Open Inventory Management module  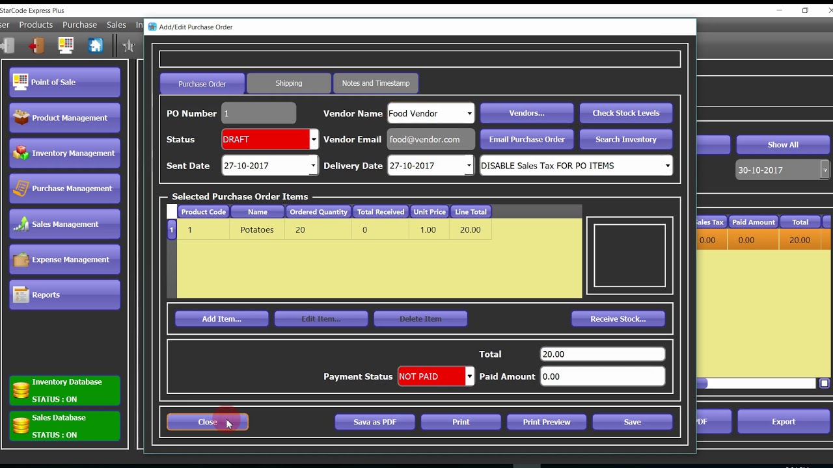click(x=64, y=153)
